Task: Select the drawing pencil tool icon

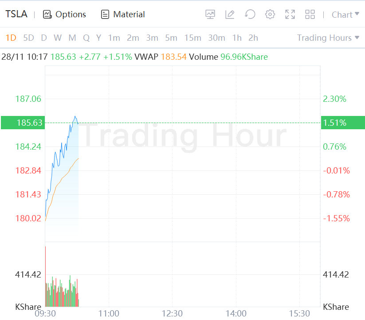Action: (230, 15)
